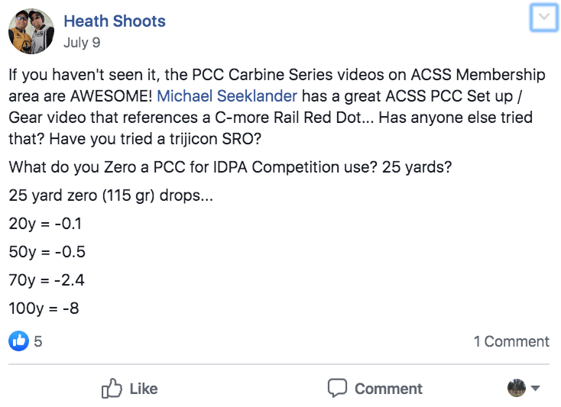Open the July 9 timestamp link
The image size is (561, 407).
pos(82,43)
